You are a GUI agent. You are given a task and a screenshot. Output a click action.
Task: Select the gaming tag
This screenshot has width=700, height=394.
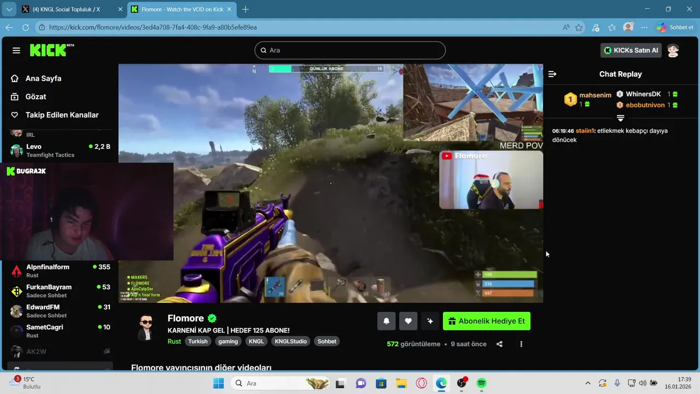click(228, 341)
